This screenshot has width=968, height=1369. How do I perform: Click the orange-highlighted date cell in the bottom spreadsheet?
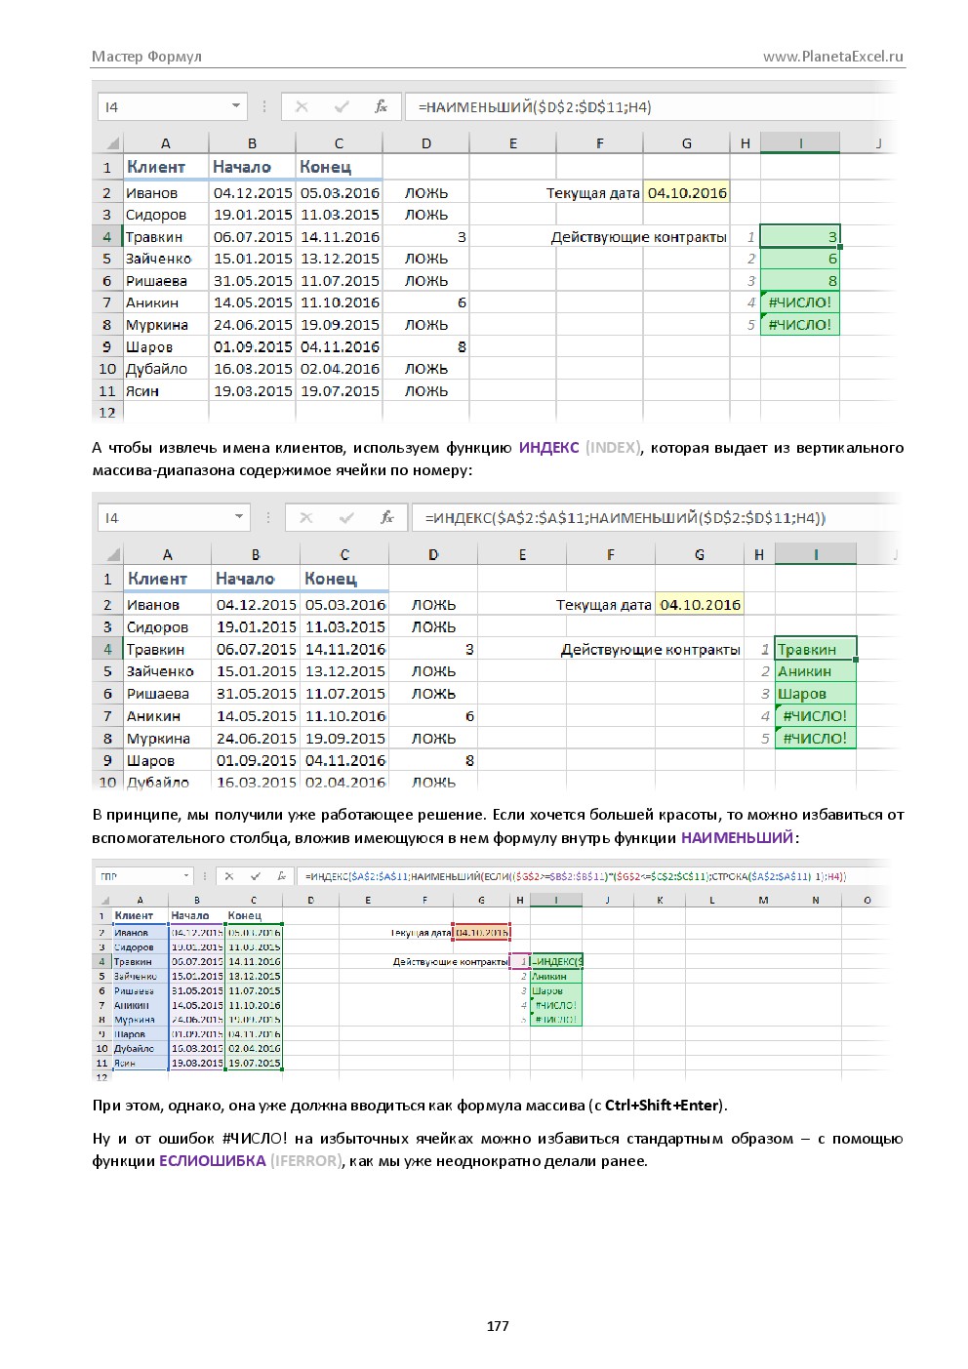coord(481,933)
